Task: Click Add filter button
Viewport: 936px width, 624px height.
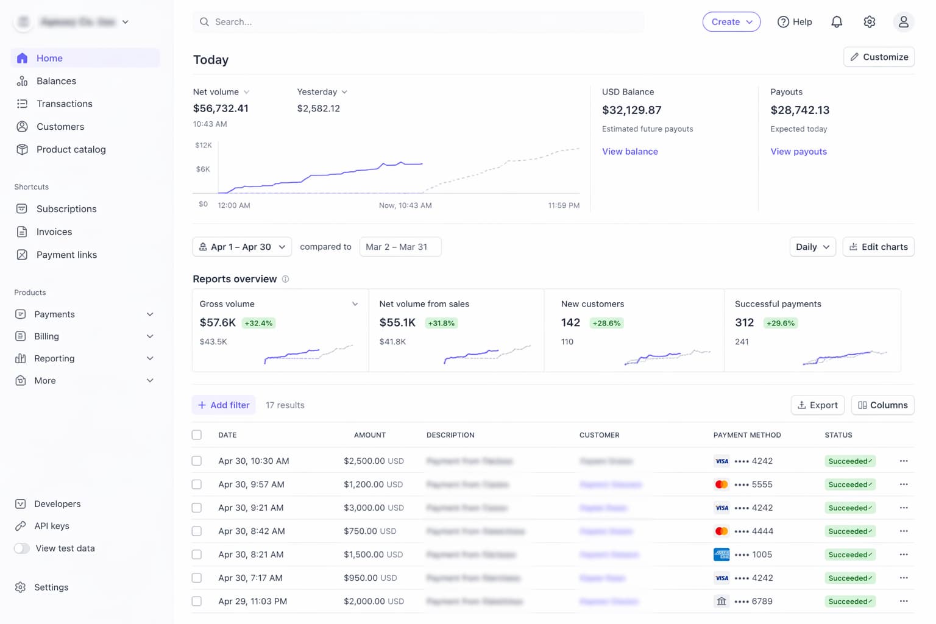Action: 224,405
